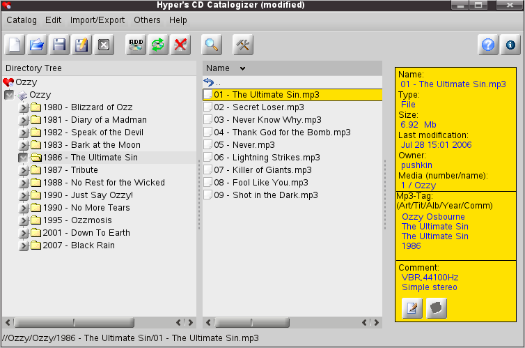Save catalog with the floppy disk icon

coord(59,45)
